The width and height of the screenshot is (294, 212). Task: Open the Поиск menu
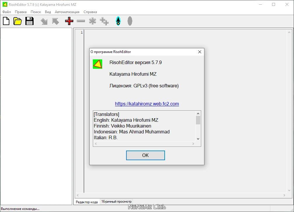click(36, 12)
